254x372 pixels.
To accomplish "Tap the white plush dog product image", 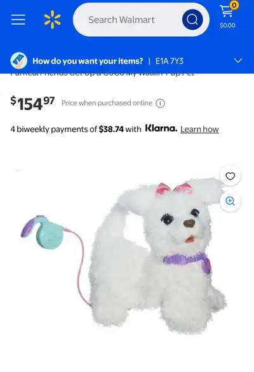I will click(157, 255).
